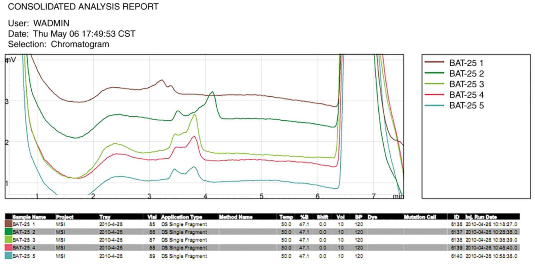Click the Temp column header

(286, 217)
